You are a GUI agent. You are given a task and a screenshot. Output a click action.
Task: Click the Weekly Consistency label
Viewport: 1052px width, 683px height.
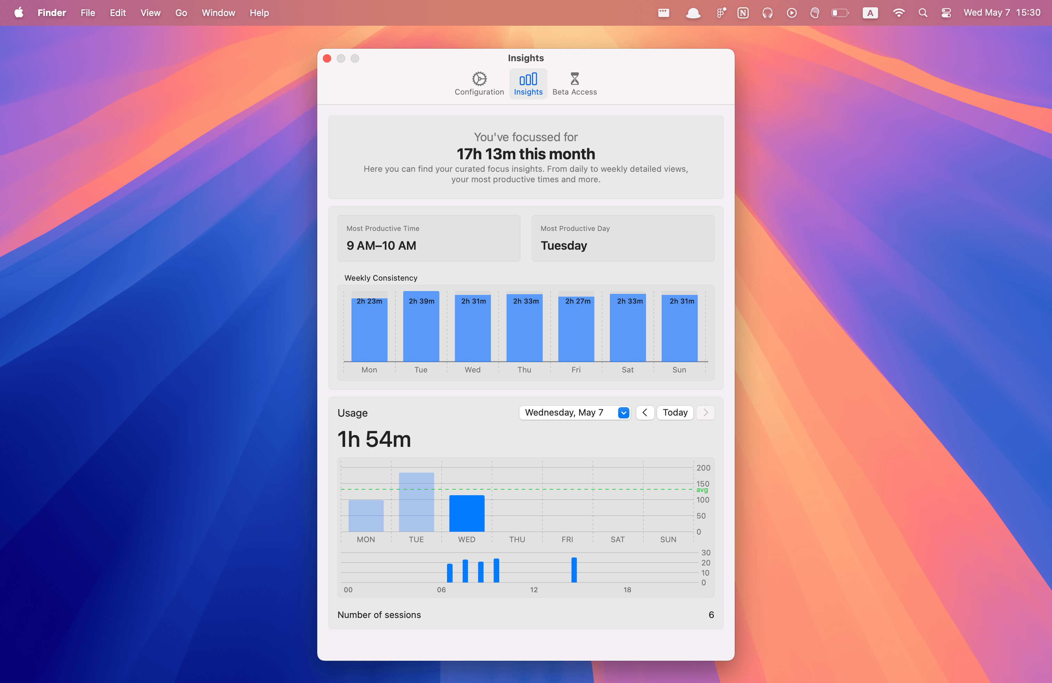tap(381, 278)
